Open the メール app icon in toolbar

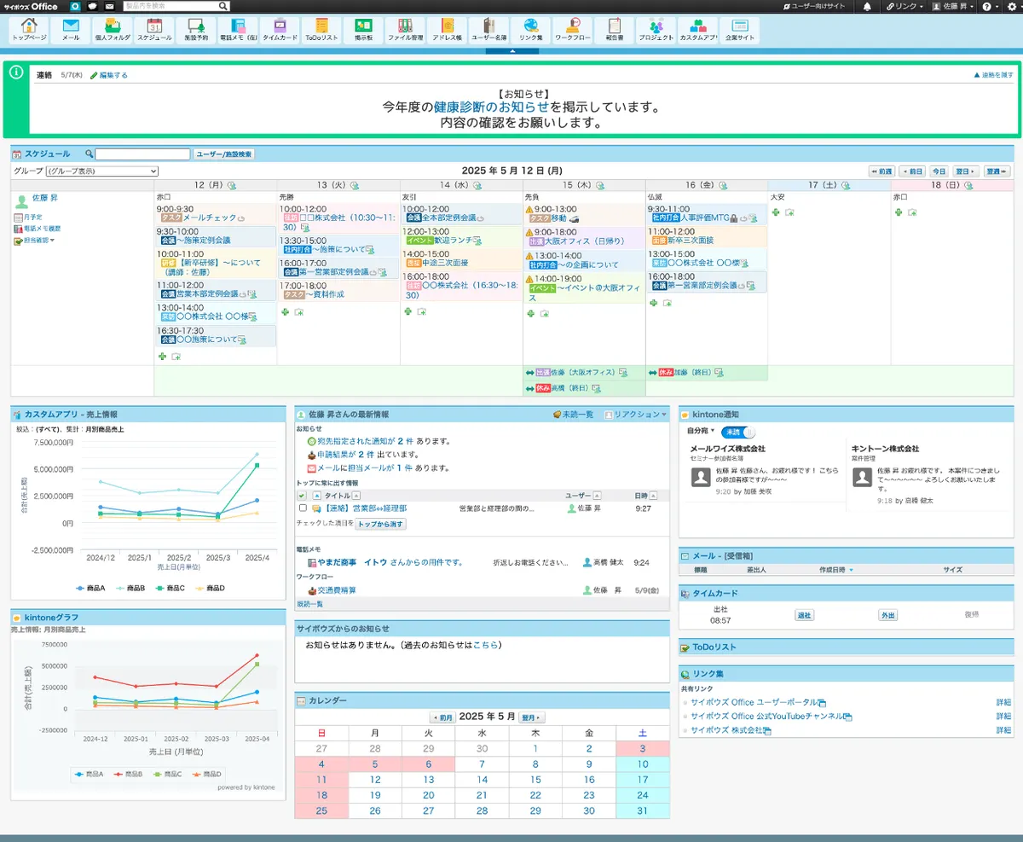click(x=71, y=30)
